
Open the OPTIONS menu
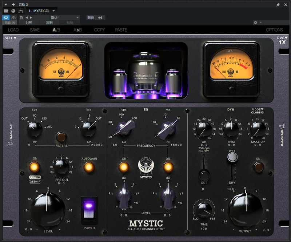(x=274, y=30)
